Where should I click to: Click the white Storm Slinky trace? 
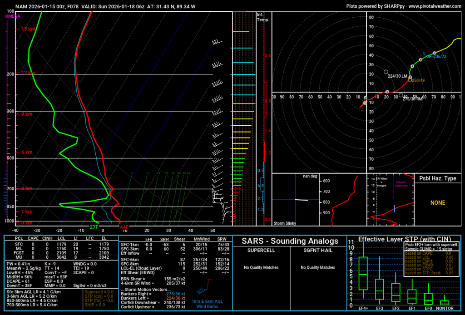click(x=301, y=200)
